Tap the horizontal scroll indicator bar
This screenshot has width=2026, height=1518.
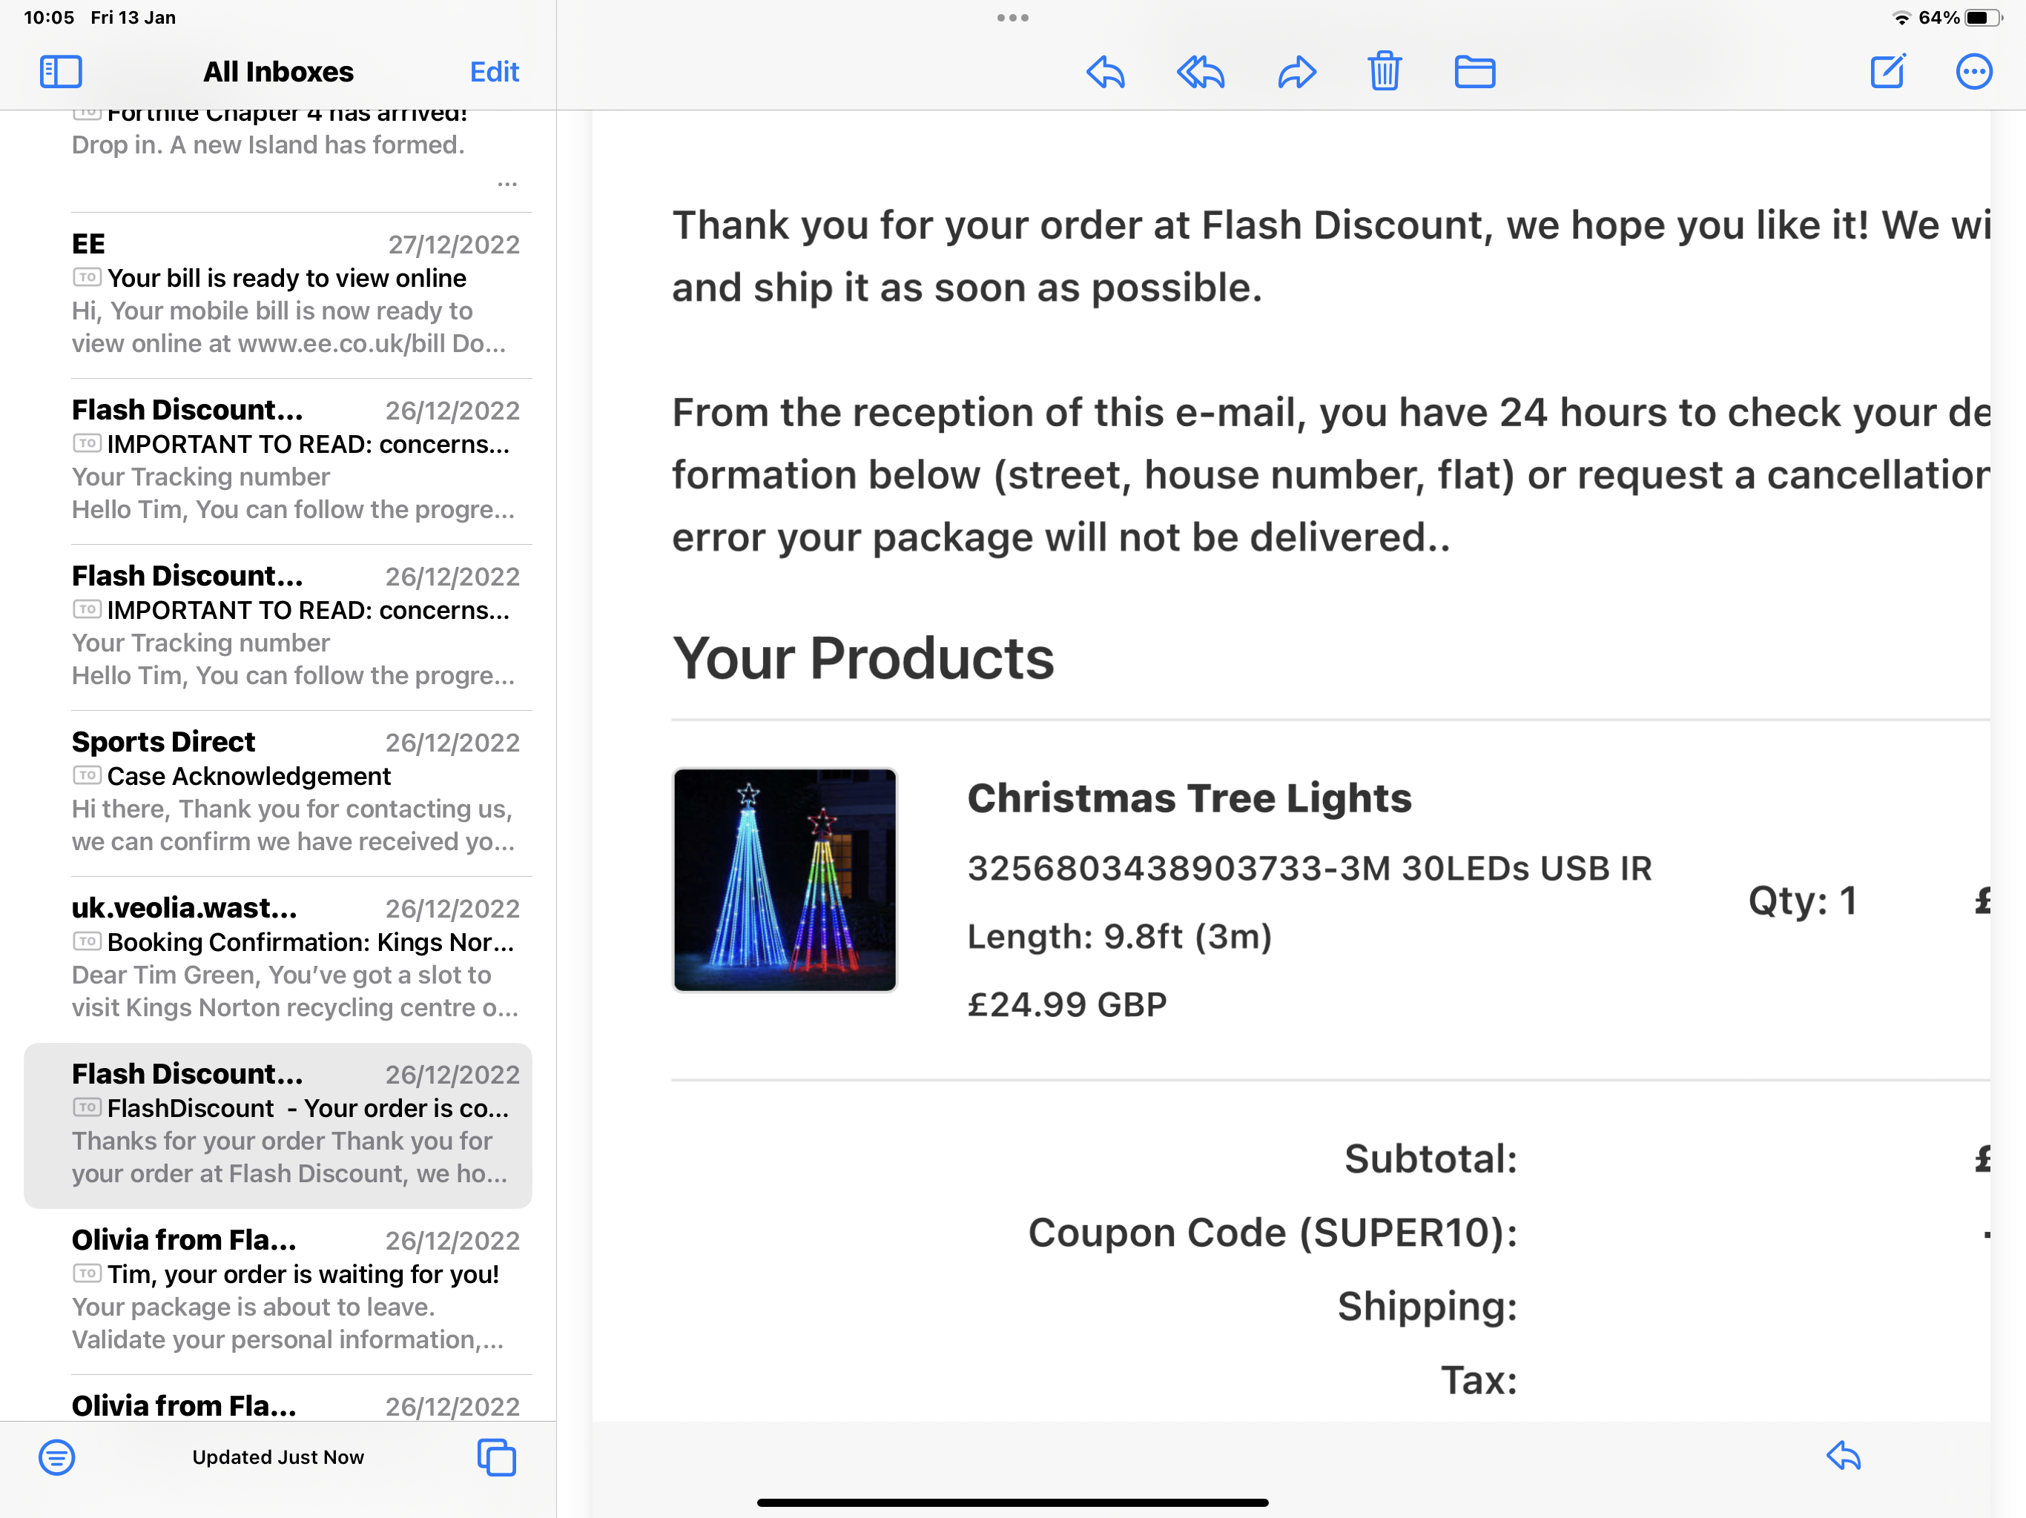coord(1012,1502)
